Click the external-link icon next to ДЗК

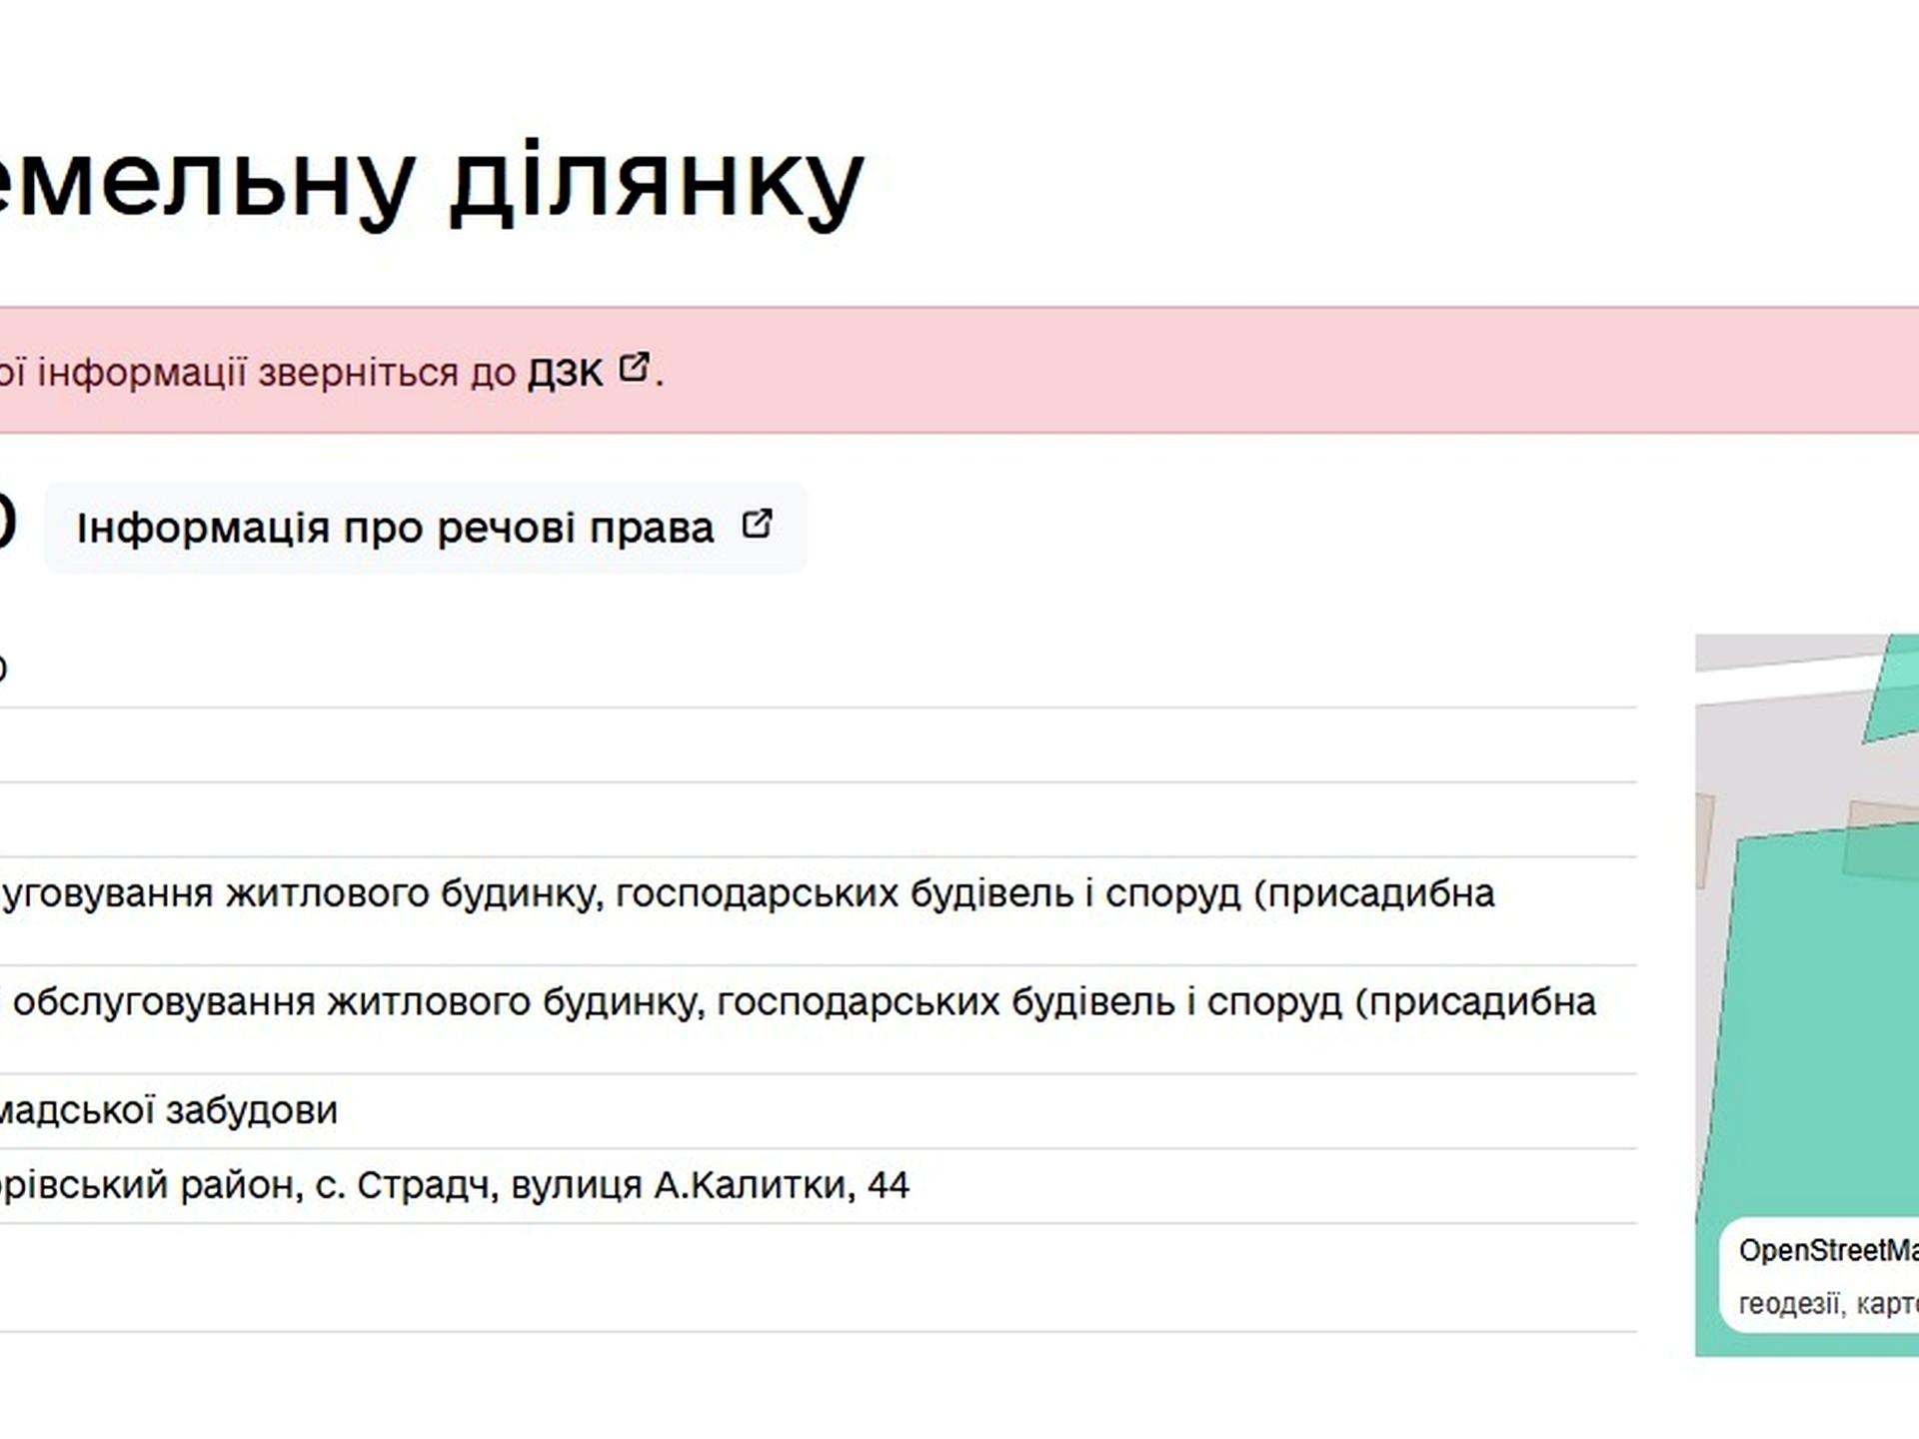point(634,368)
